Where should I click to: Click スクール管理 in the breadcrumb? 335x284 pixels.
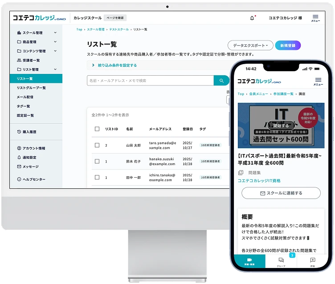pos(96,29)
